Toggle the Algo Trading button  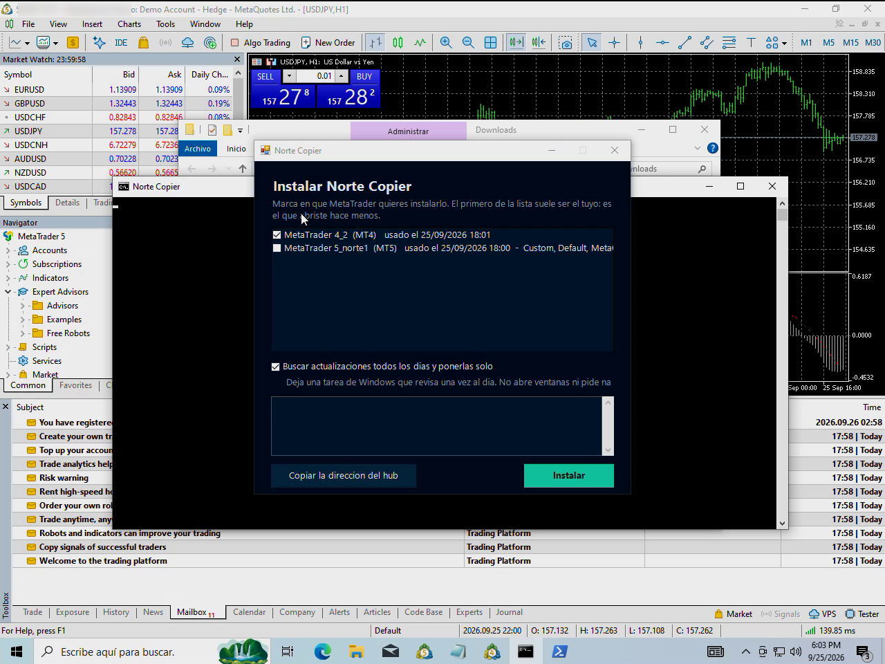(260, 42)
